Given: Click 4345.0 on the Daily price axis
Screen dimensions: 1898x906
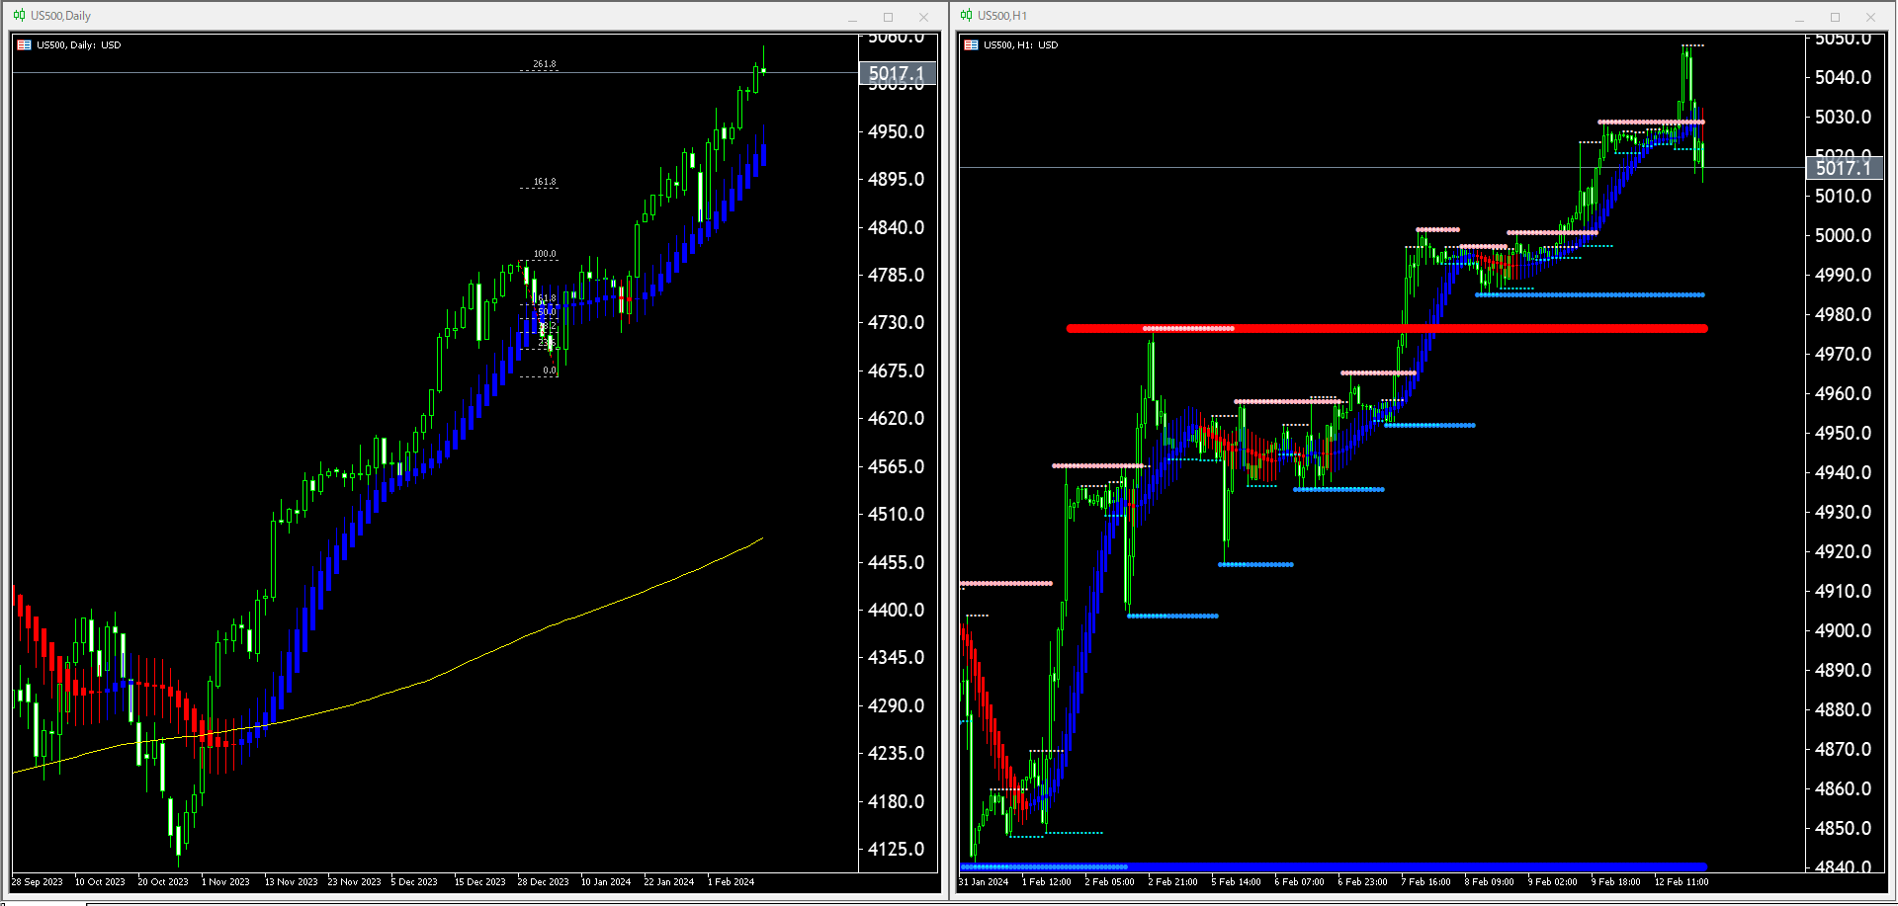Looking at the screenshot, I should 896,657.
